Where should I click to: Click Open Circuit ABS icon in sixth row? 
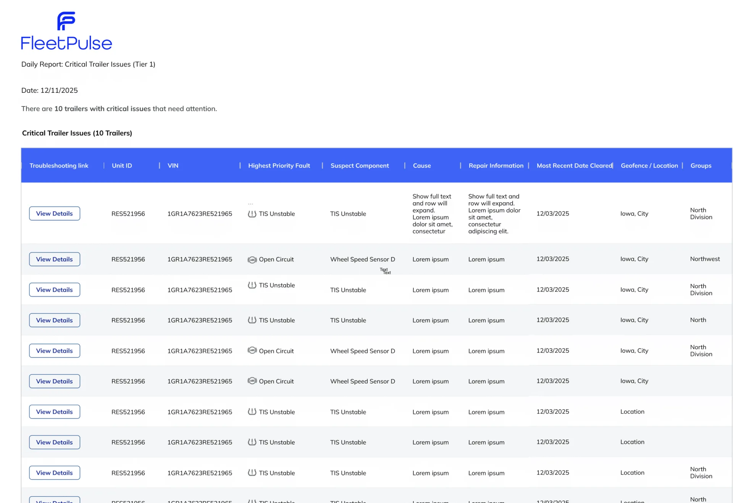click(x=252, y=381)
